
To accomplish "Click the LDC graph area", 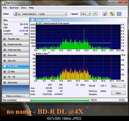I will 78,37.
